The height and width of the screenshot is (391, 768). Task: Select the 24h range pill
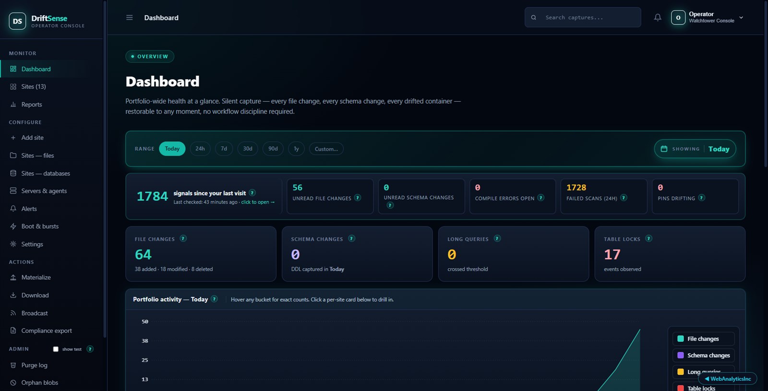click(200, 149)
